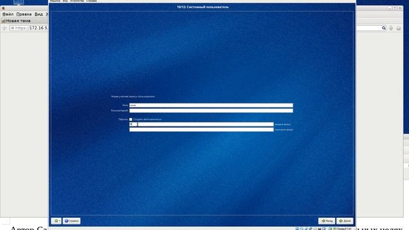Image resolution: width=409 pixels, height=230 pixels.
Task: Click the Комментарий input field
Action: point(211,111)
